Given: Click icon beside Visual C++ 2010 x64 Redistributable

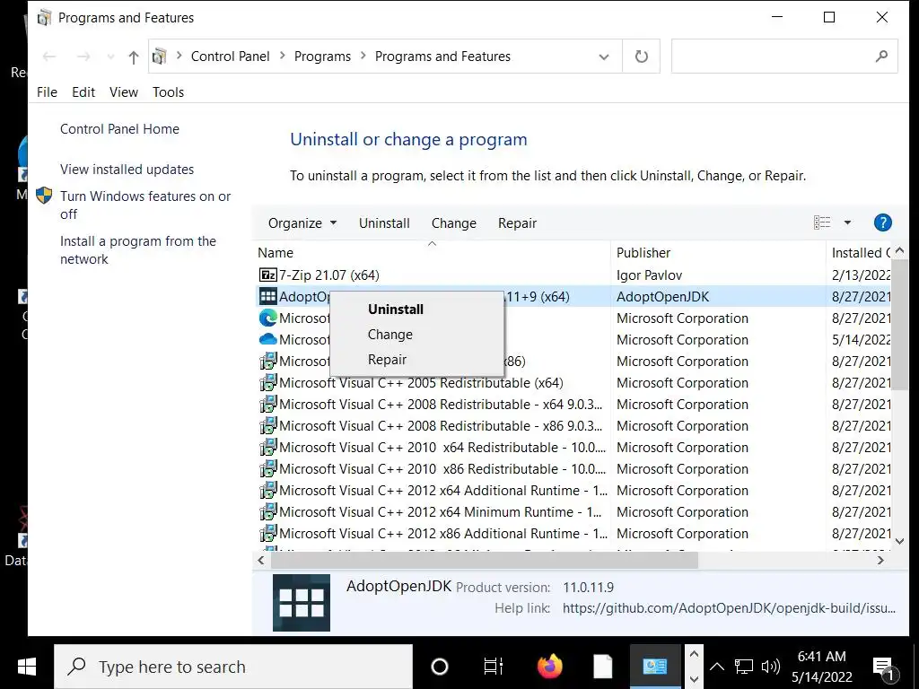Looking at the screenshot, I should coord(267,447).
